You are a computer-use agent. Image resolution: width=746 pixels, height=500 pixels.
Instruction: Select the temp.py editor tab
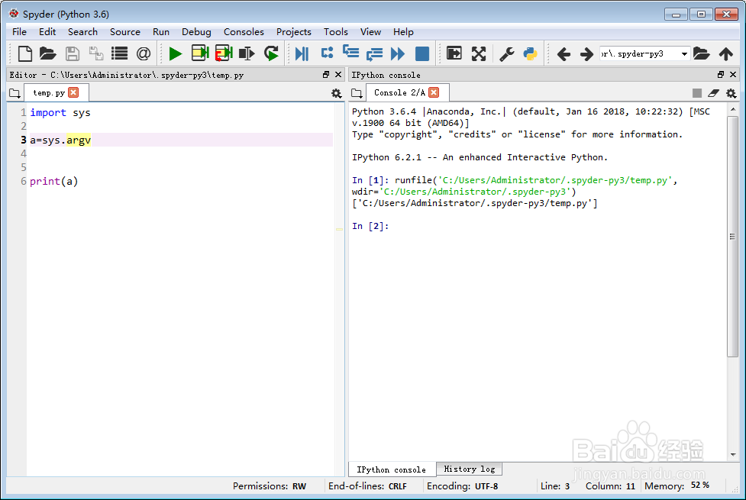click(x=49, y=93)
